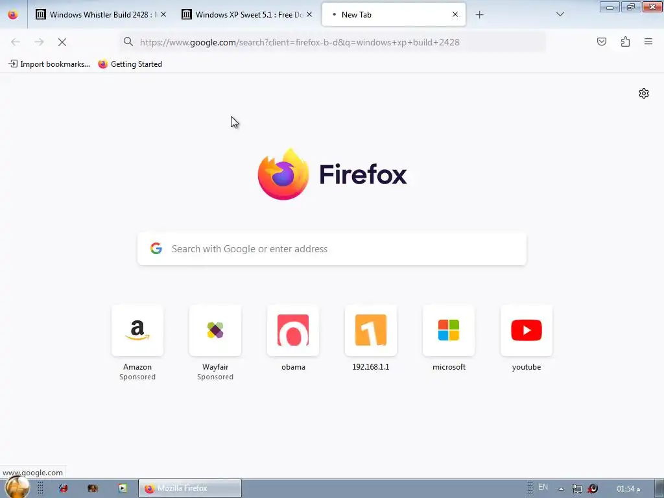Stop loading the page
Screen dimensions: 664x498
62,42
